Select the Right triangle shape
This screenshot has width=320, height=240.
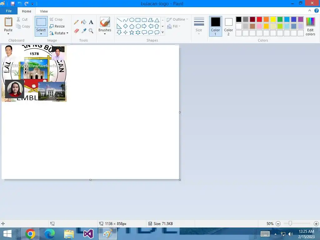point(119,26)
